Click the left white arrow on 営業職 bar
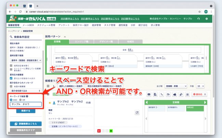This screenshot has width=222, height=138. [x=146, y=102]
